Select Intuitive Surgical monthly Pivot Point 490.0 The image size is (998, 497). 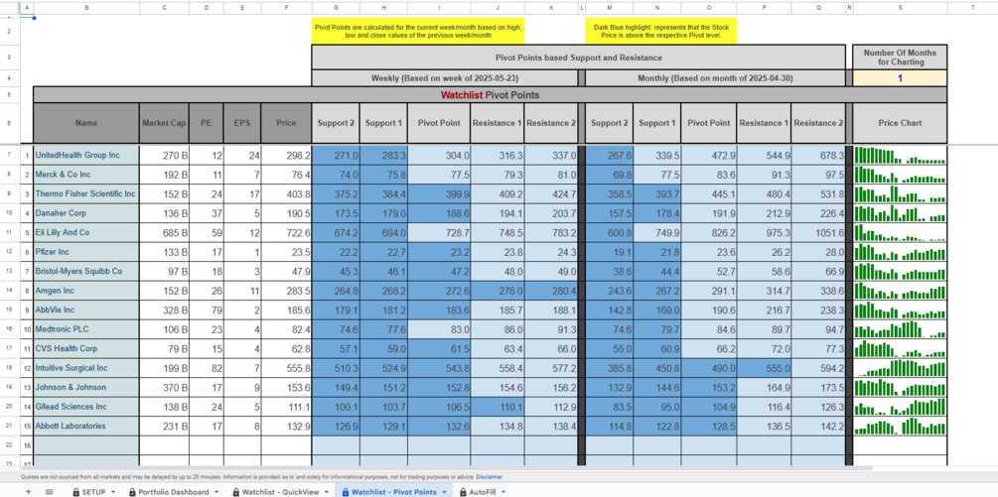pyautogui.click(x=708, y=368)
